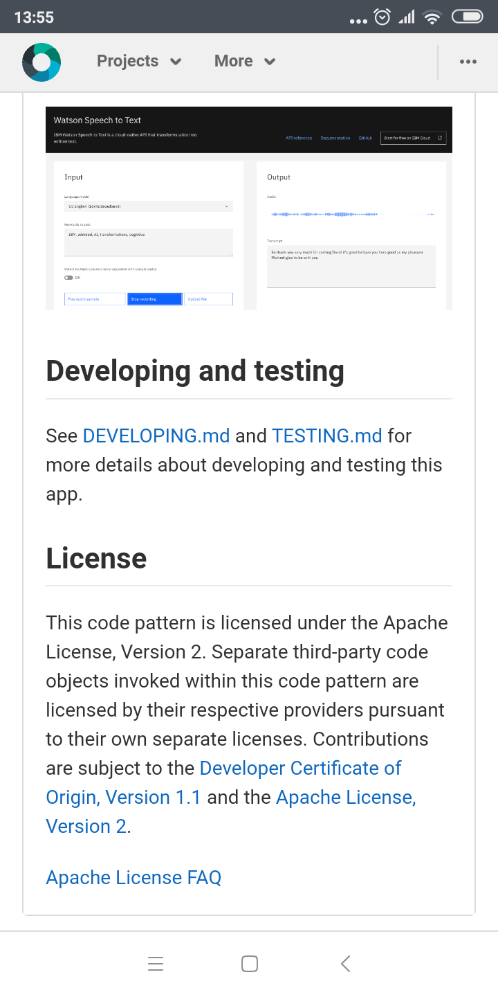Select the 'Developing and testing' heading
Image resolution: width=498 pixels, height=997 pixels.
(x=195, y=370)
